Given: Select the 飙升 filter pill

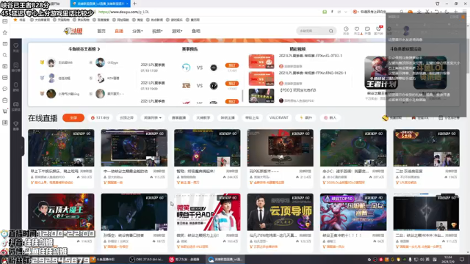Looking at the screenshot, I should tap(305, 118).
